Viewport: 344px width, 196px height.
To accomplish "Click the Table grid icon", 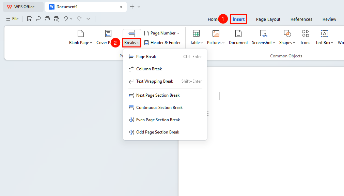I will 196,33.
